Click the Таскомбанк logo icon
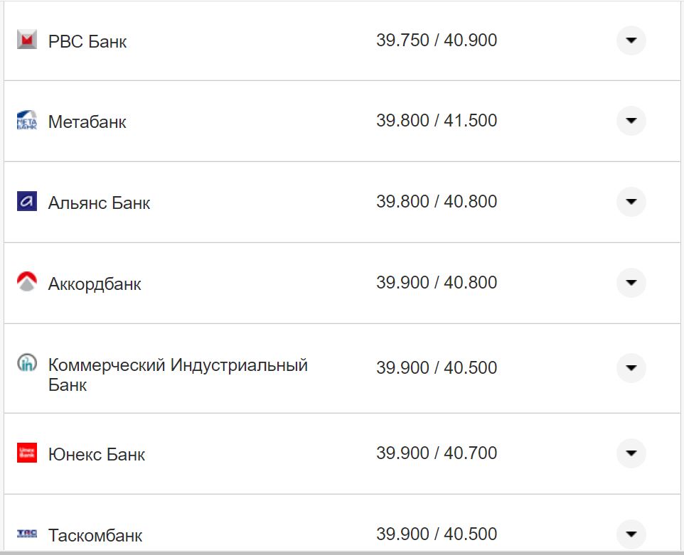This screenshot has width=684, height=555. point(26,534)
